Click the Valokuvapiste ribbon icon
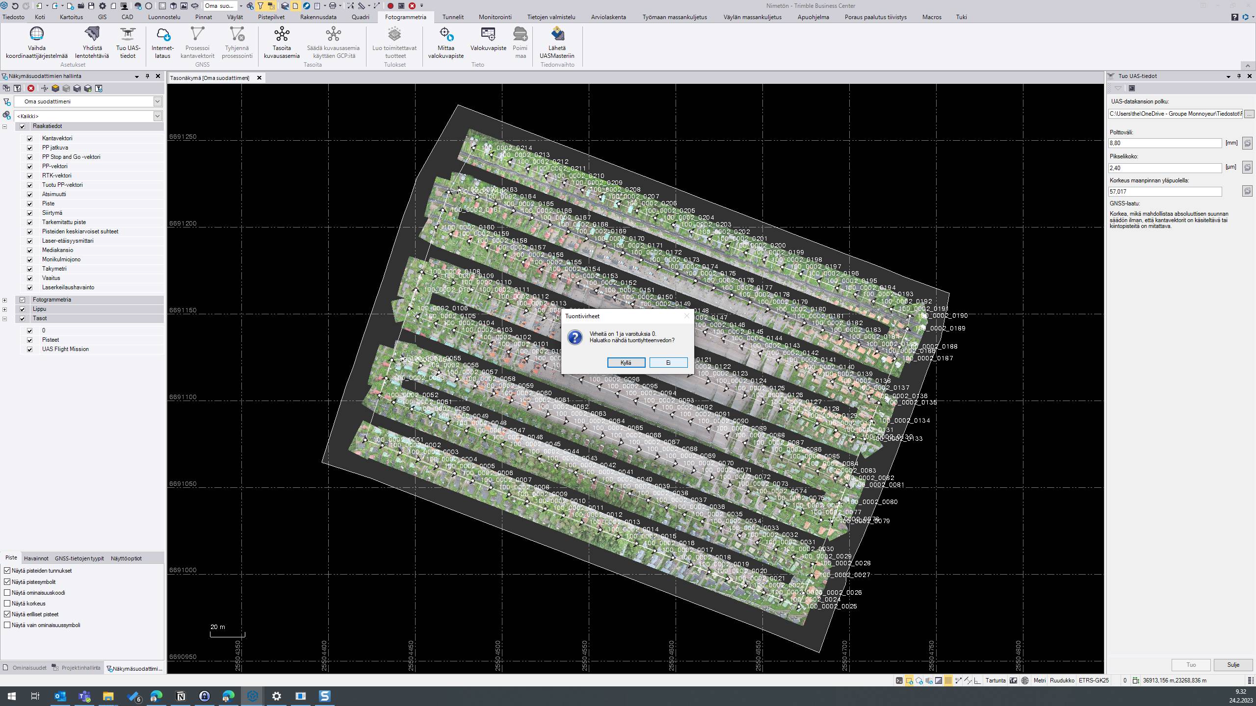This screenshot has height=706, width=1256. (x=488, y=39)
